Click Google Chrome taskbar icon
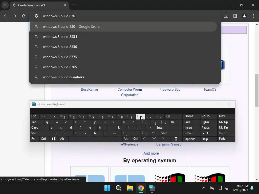Viewport: 259px width, 194px height. (141, 188)
